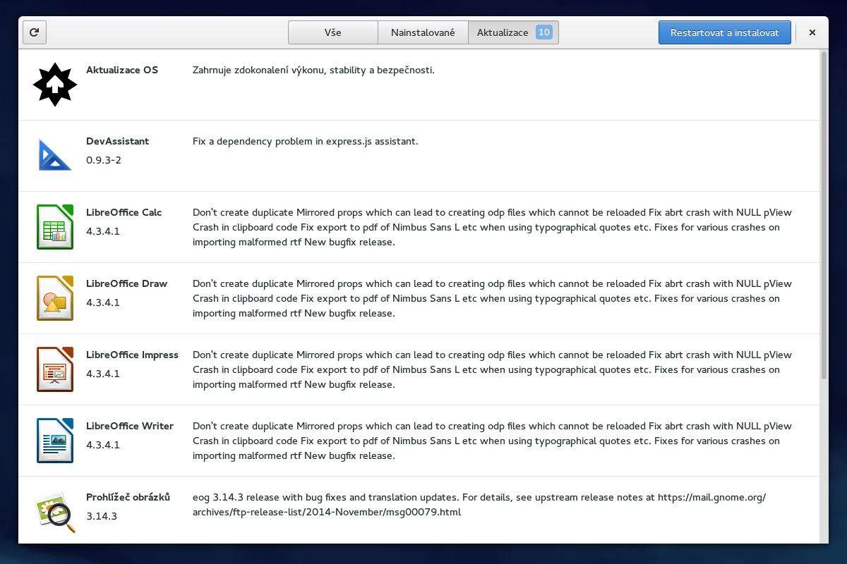
Task: Click the LibreOffice Calc spreadsheet icon
Action: [x=54, y=227]
